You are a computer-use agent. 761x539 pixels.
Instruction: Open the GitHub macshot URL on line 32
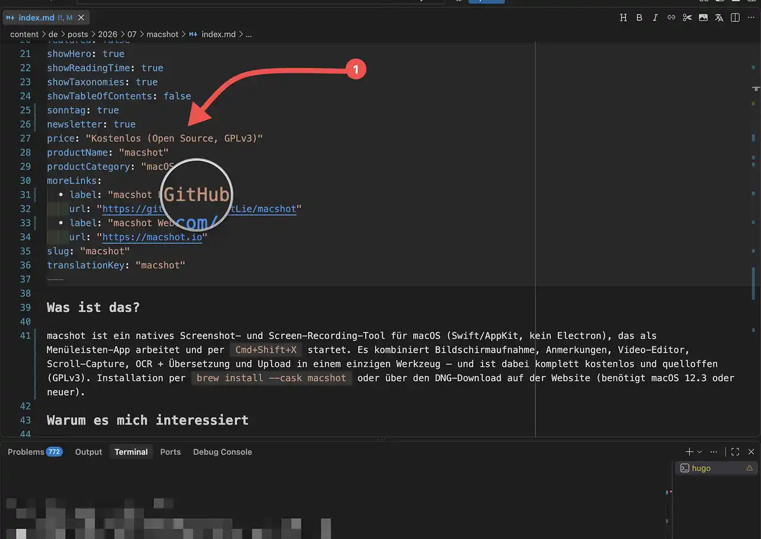pos(199,209)
